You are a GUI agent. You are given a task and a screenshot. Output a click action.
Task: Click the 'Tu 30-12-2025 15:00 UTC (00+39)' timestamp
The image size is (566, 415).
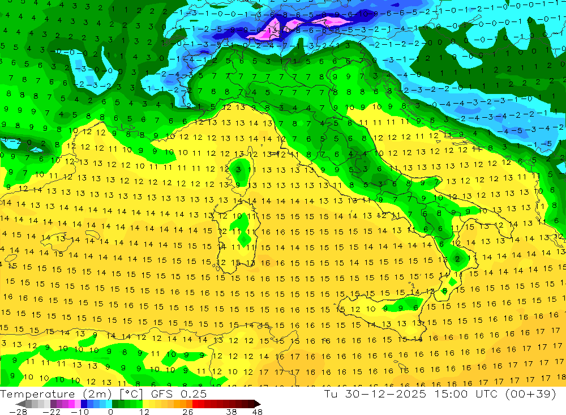pyautogui.click(x=440, y=393)
